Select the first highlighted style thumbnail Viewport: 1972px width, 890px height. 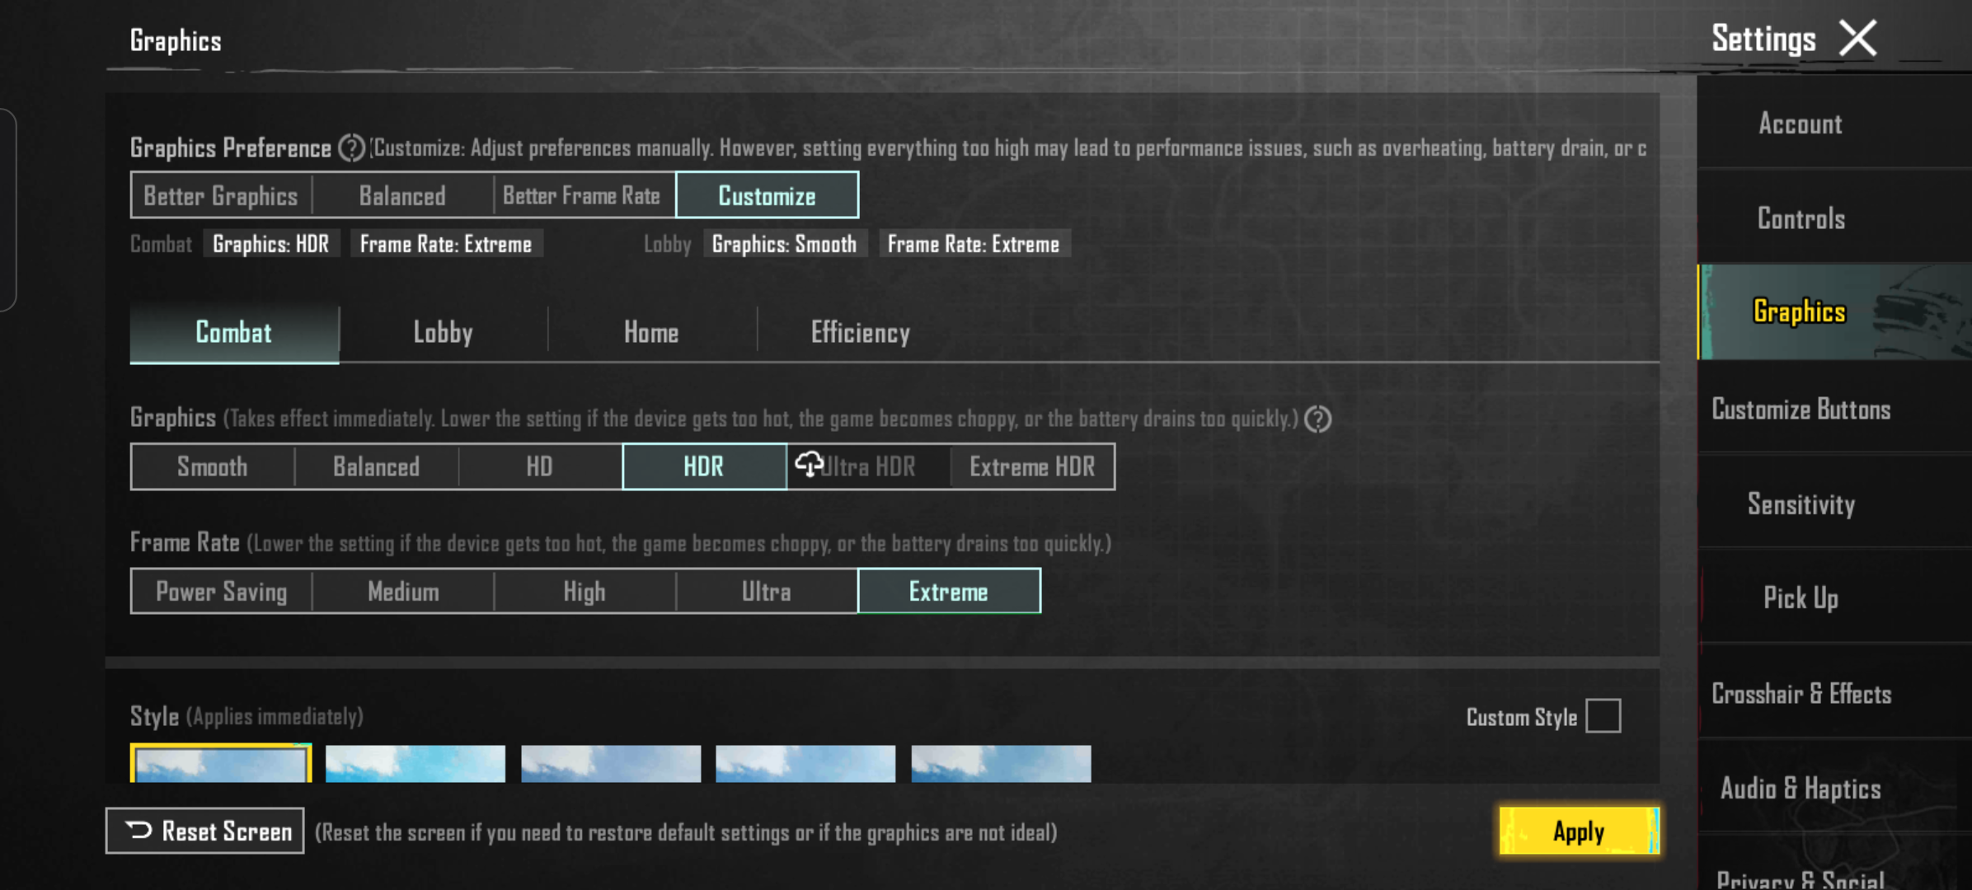[221, 764]
